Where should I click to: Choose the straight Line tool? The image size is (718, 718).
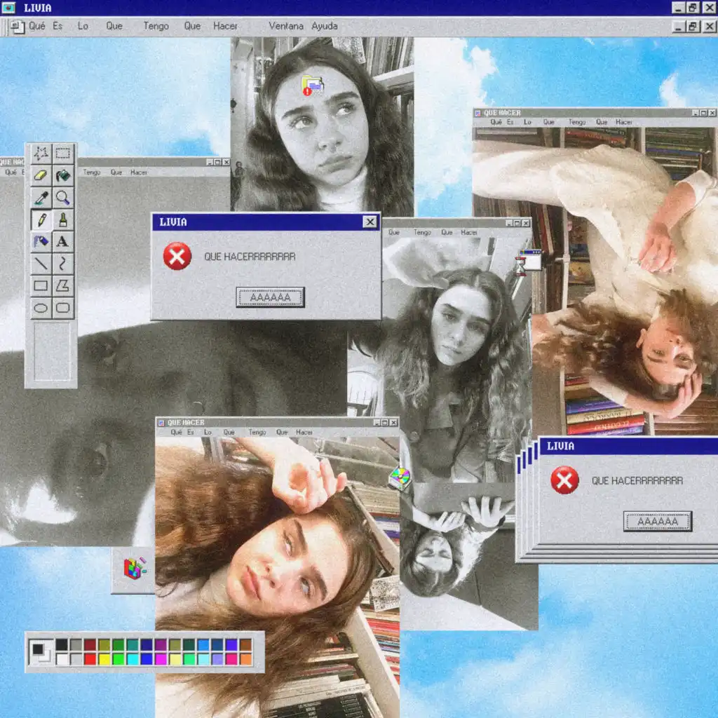[x=41, y=264]
